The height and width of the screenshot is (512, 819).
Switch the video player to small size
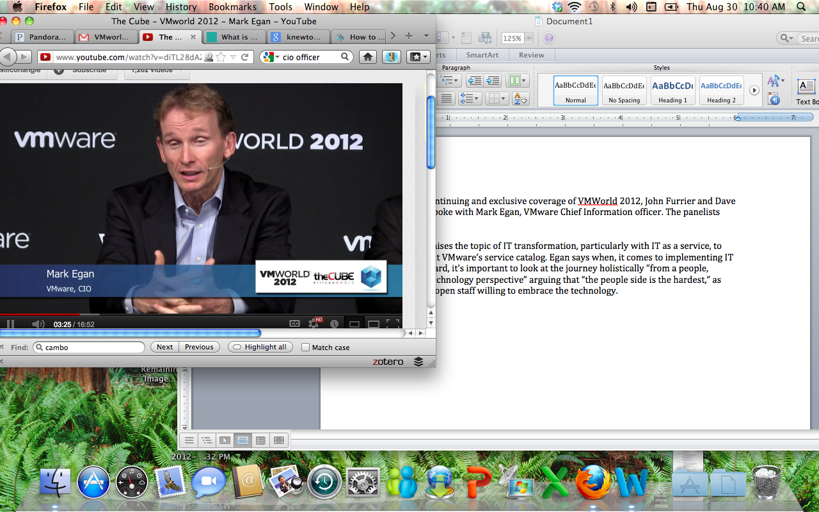tap(354, 324)
